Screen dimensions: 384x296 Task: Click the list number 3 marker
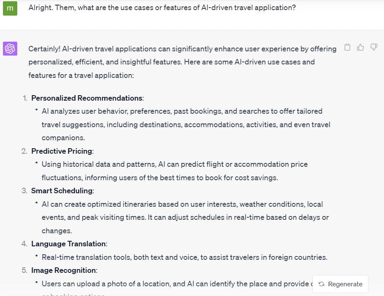coord(24,191)
